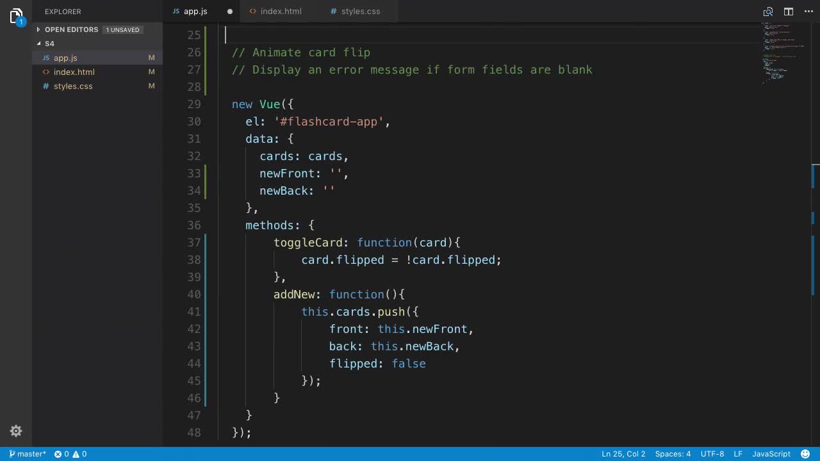The width and height of the screenshot is (820, 461).
Task: Open app.js in the file tree
Action: pos(97,58)
